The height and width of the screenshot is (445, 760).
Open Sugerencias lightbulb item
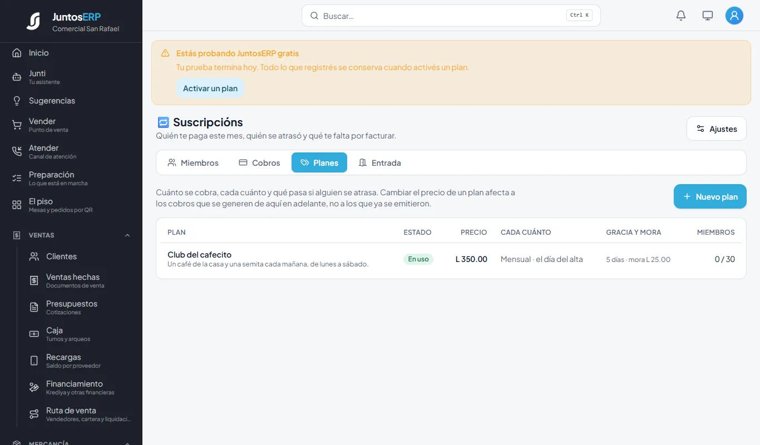pos(71,101)
